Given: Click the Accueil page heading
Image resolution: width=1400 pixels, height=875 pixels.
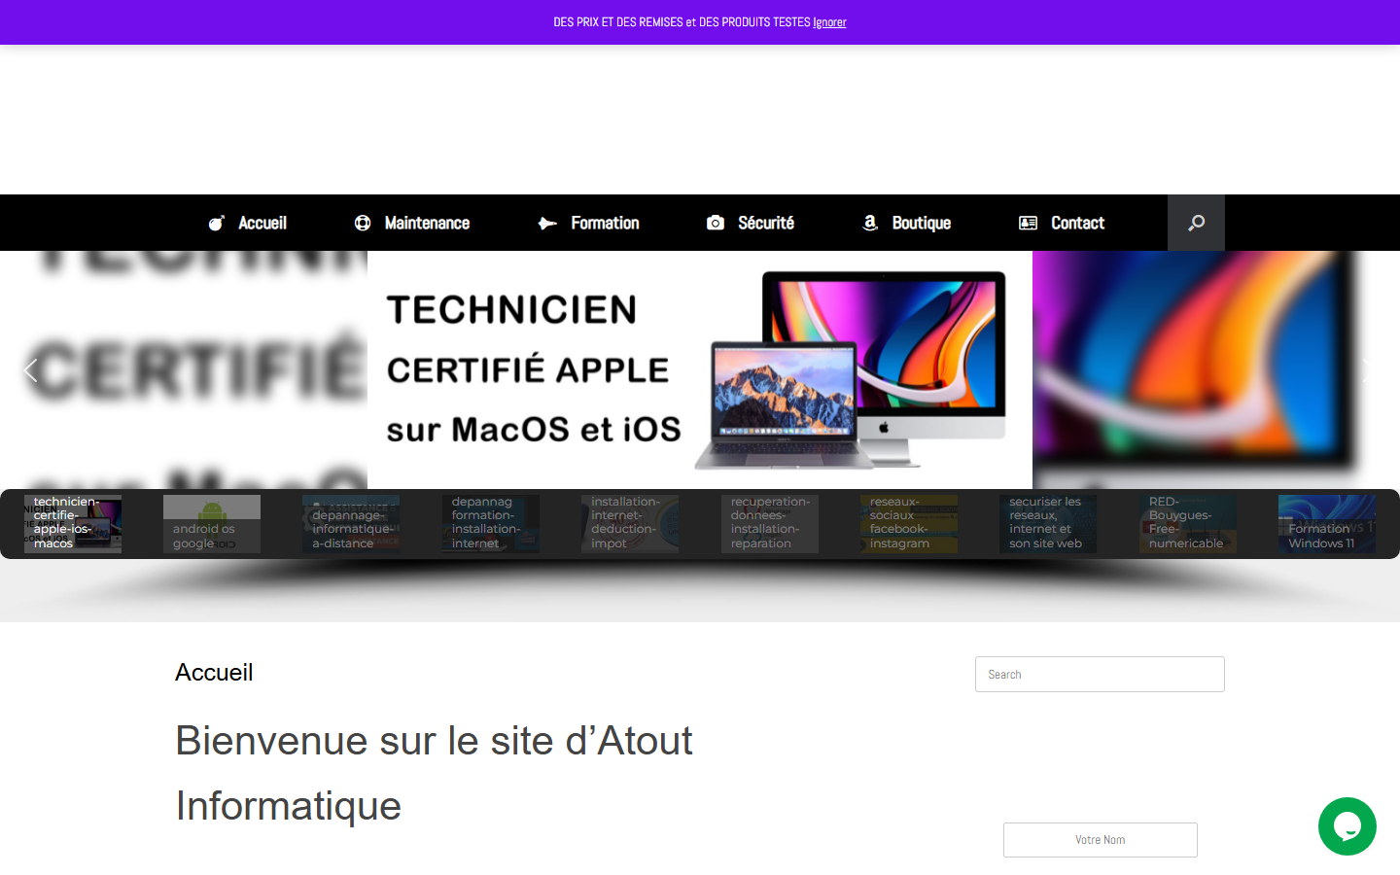Looking at the screenshot, I should (x=214, y=673).
